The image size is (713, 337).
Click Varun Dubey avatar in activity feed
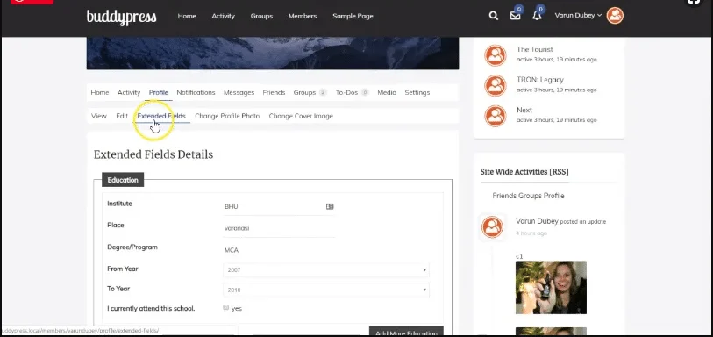pyautogui.click(x=492, y=226)
